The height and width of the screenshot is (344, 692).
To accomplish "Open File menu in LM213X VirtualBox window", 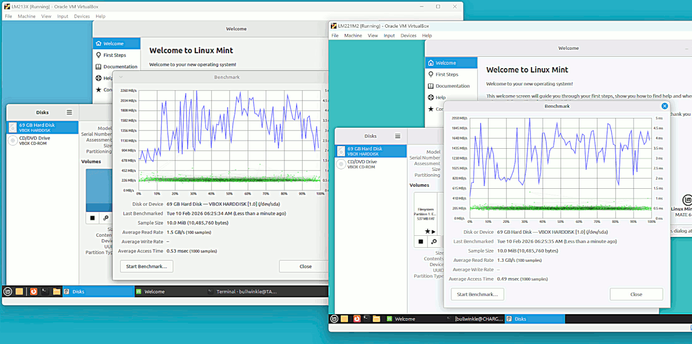I will [x=8, y=16].
